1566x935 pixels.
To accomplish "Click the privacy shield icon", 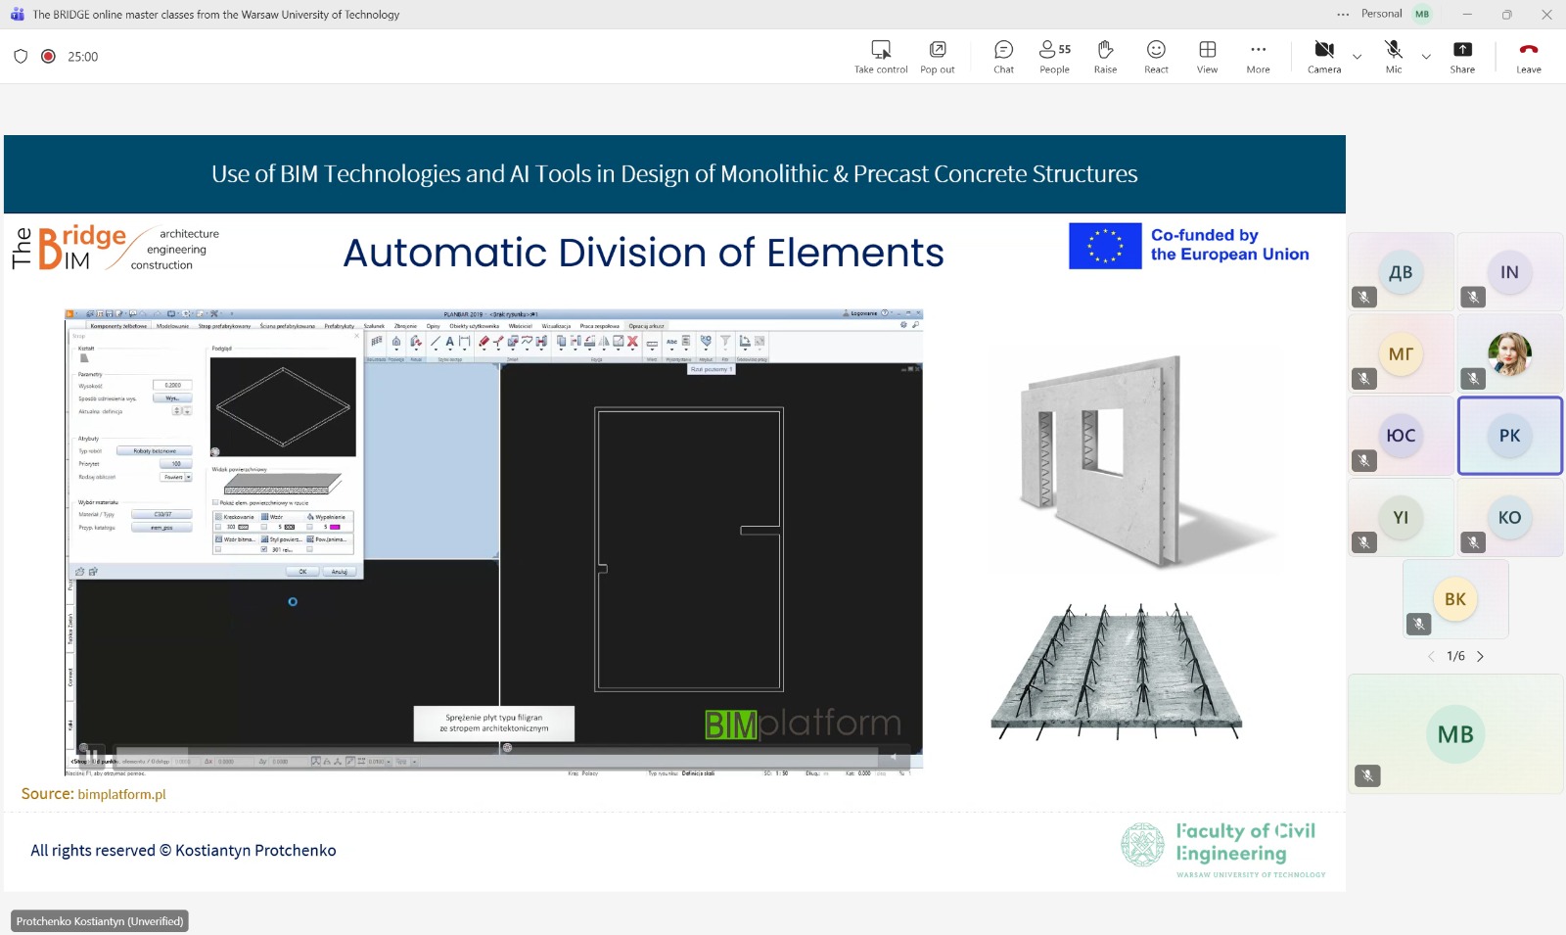I will [x=21, y=57].
